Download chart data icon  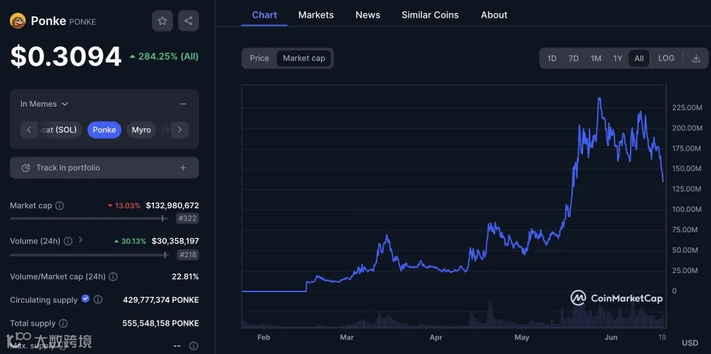696,59
